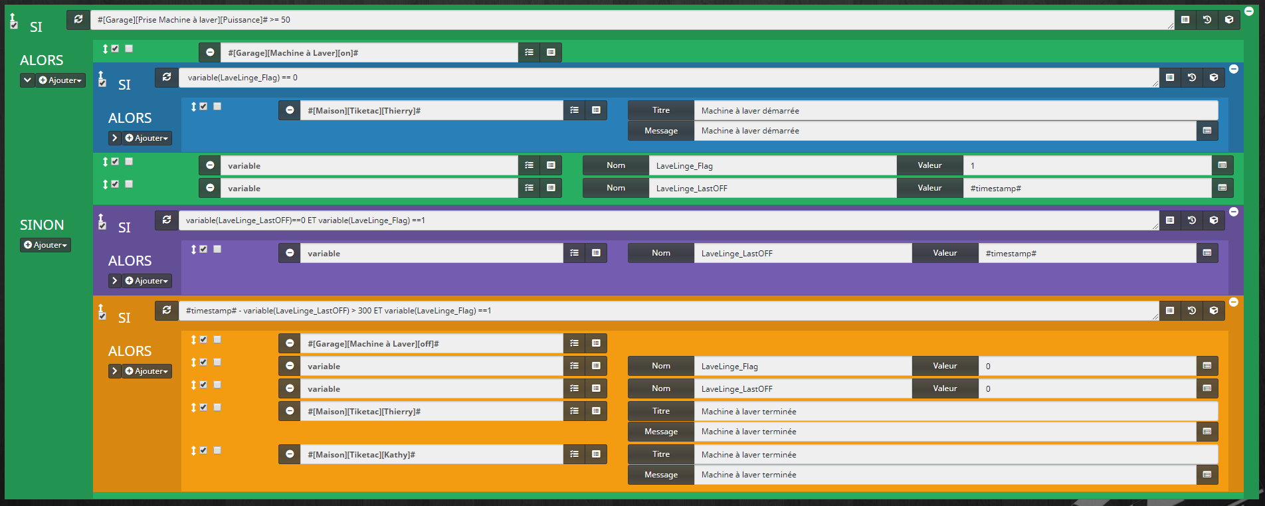Edit Nom field LaveLinge_Flag with Valeur 1
Viewport: 1265px width, 506px height.
coord(773,165)
